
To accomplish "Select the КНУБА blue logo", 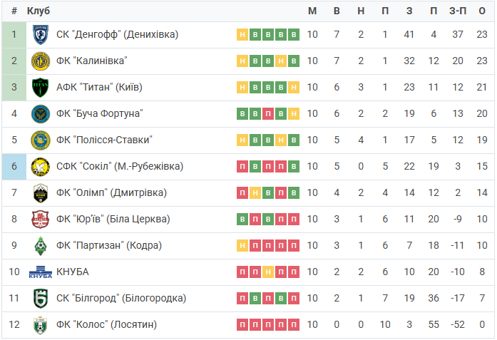I will (x=40, y=272).
